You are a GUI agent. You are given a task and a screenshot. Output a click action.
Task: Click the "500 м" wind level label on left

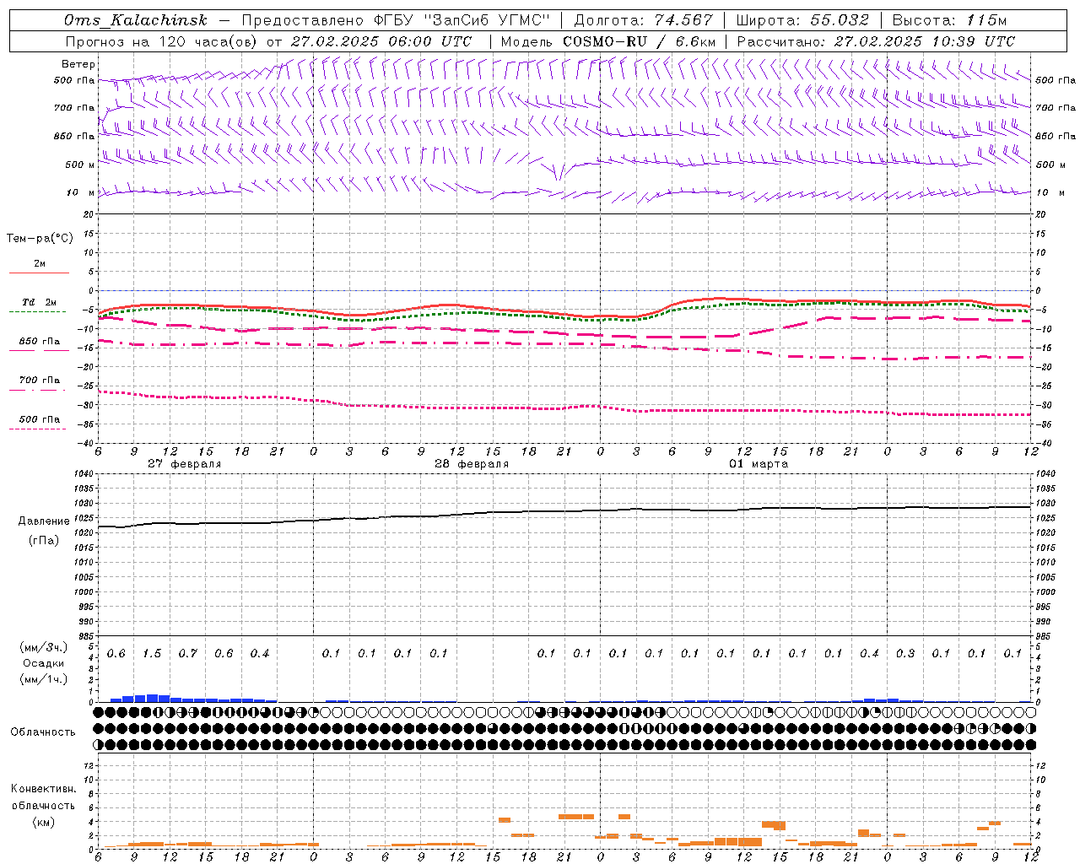point(80,165)
